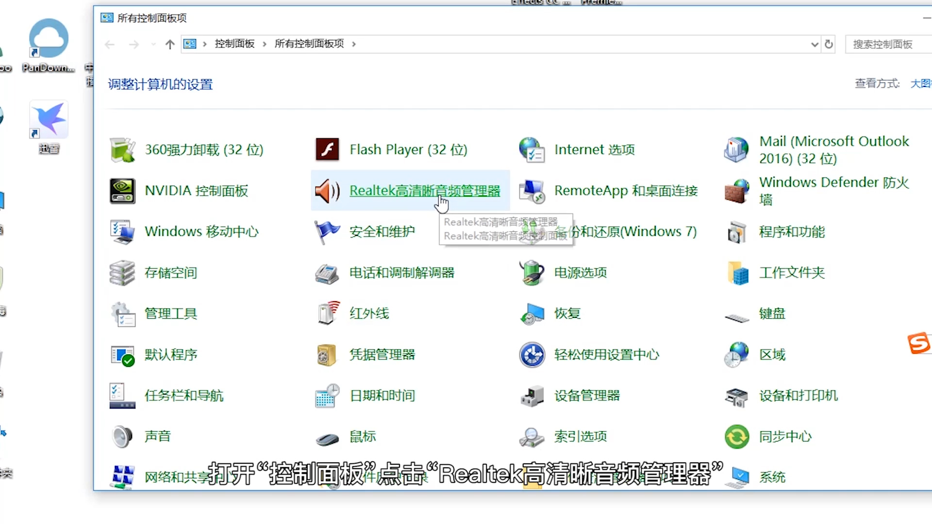The height and width of the screenshot is (524, 932).
Task: Open the 电源选项 text link
Action: coord(581,273)
